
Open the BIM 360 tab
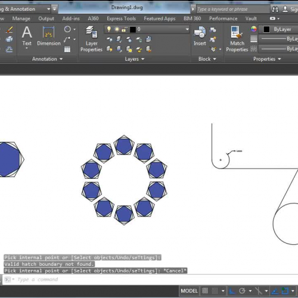tap(192, 18)
